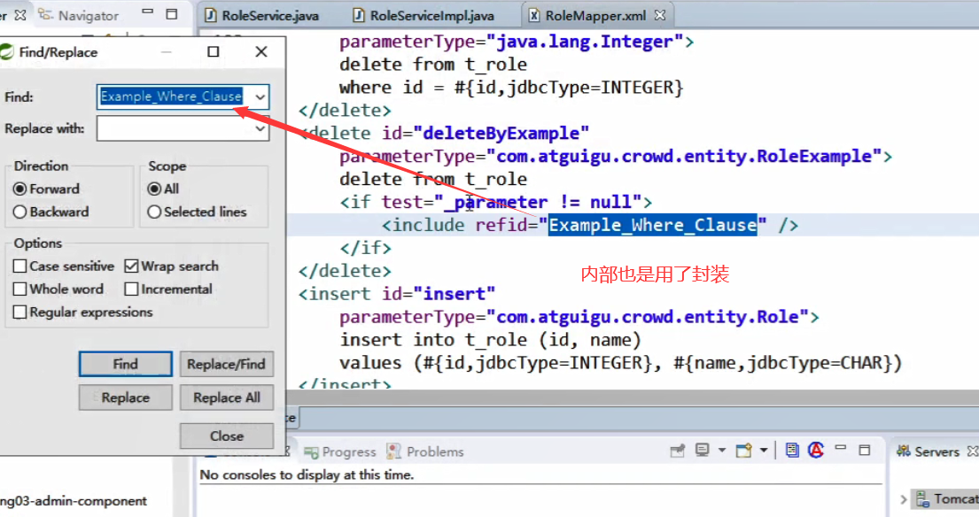This screenshot has height=517, width=979.
Task: Open the Display Selected Console dropdown arrow
Action: click(x=722, y=451)
